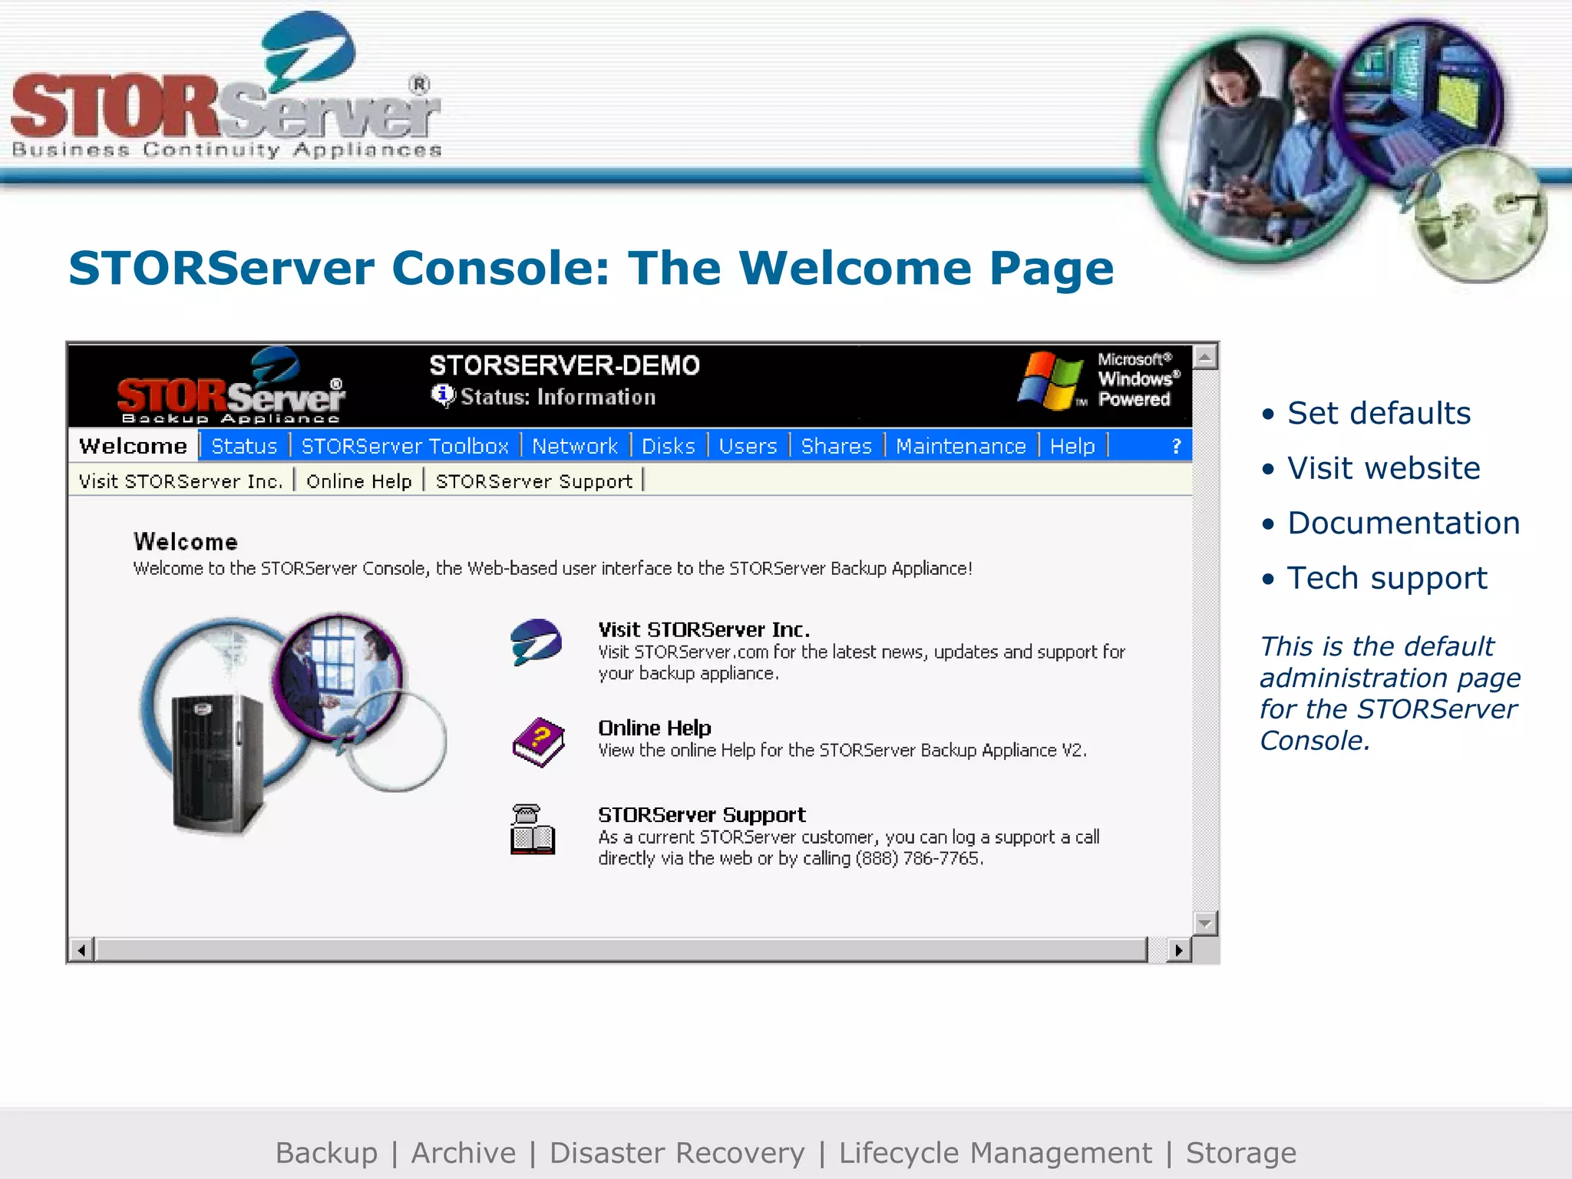
Task: Open the Visit STORServer Inc. heading link
Action: 704,629
